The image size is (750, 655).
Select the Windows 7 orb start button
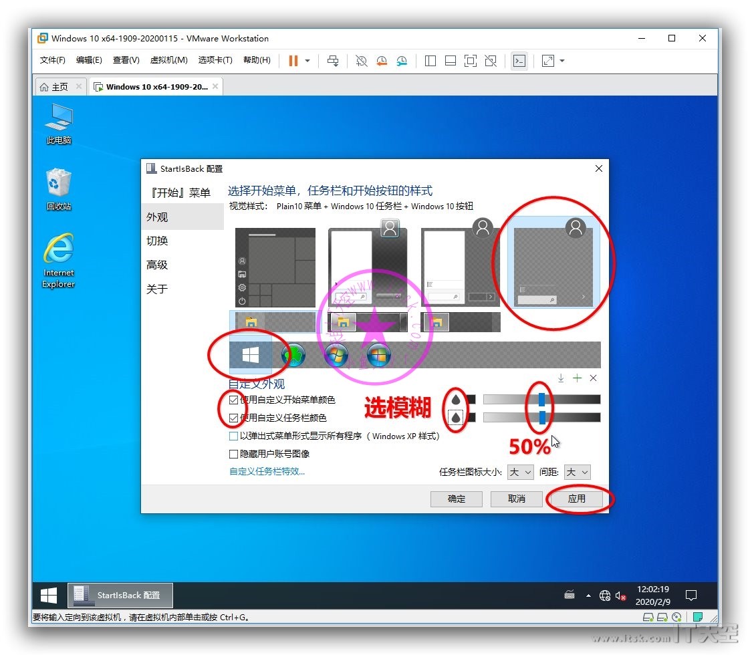coord(336,355)
